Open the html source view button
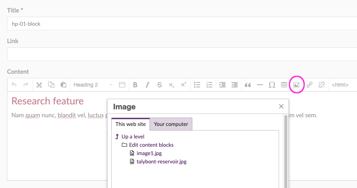 coord(340,85)
